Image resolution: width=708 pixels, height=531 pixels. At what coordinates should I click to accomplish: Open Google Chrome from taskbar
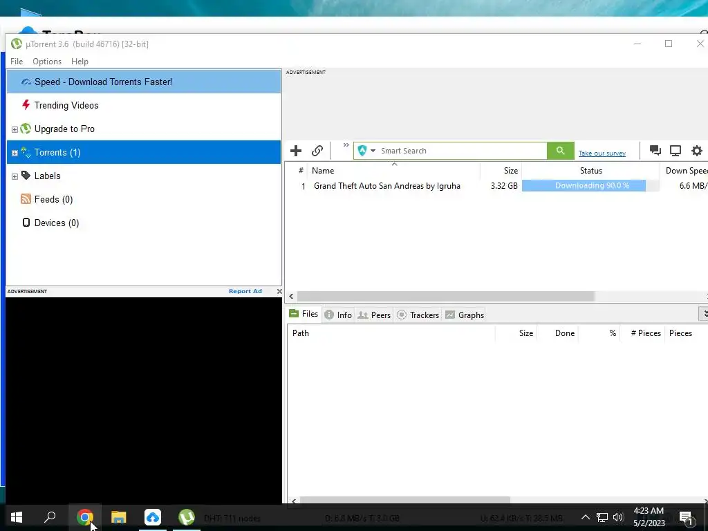tap(84, 517)
